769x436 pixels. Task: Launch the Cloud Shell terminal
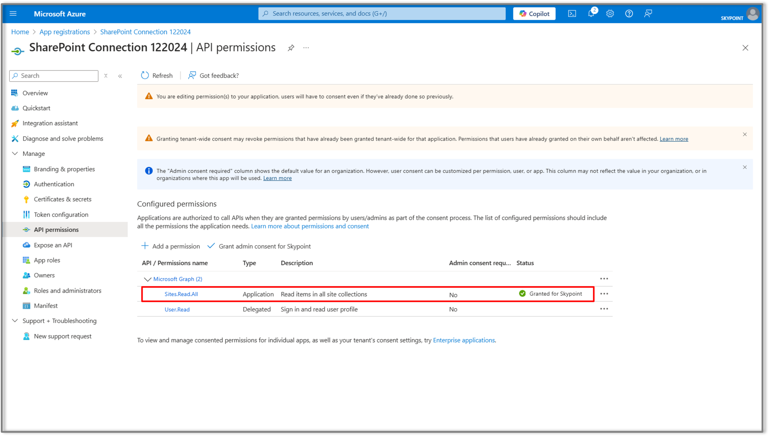click(x=572, y=13)
